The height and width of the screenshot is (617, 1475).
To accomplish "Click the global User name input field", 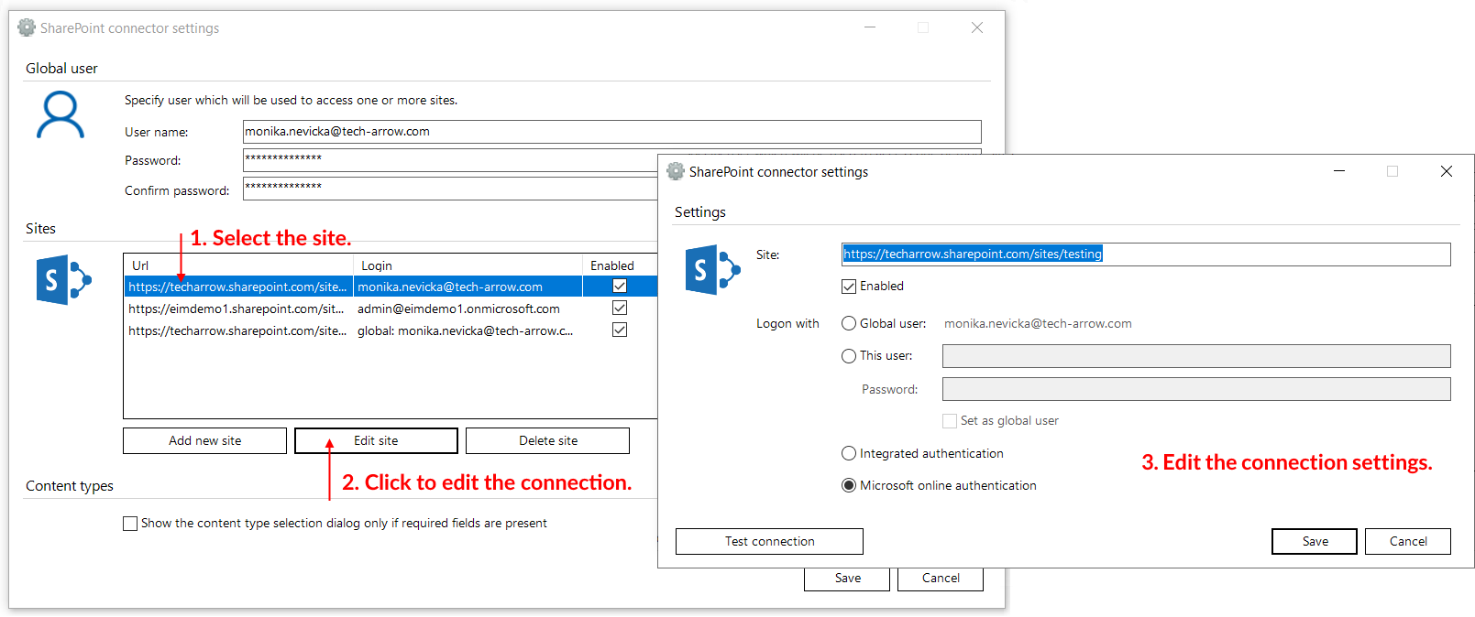I will [611, 132].
